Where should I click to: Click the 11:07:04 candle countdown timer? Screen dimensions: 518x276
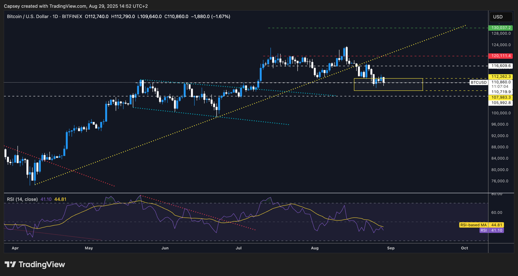click(500, 86)
